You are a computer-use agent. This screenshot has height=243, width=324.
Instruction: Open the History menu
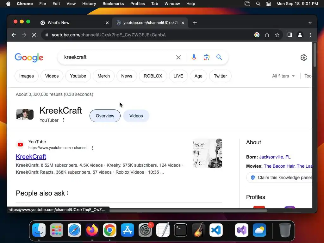pyautogui.click(x=89, y=4)
